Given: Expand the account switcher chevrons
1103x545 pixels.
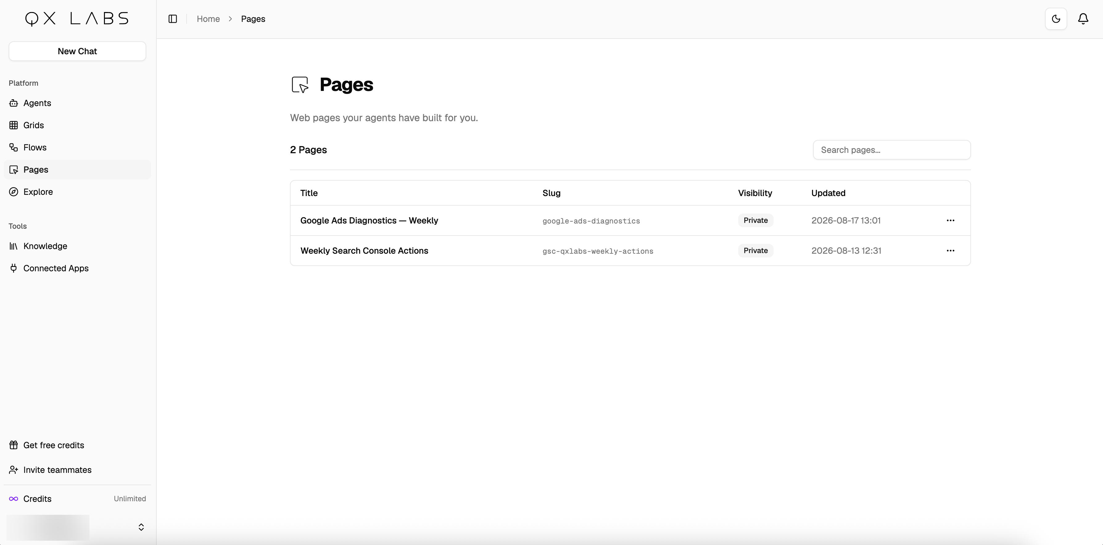Looking at the screenshot, I should [141, 527].
